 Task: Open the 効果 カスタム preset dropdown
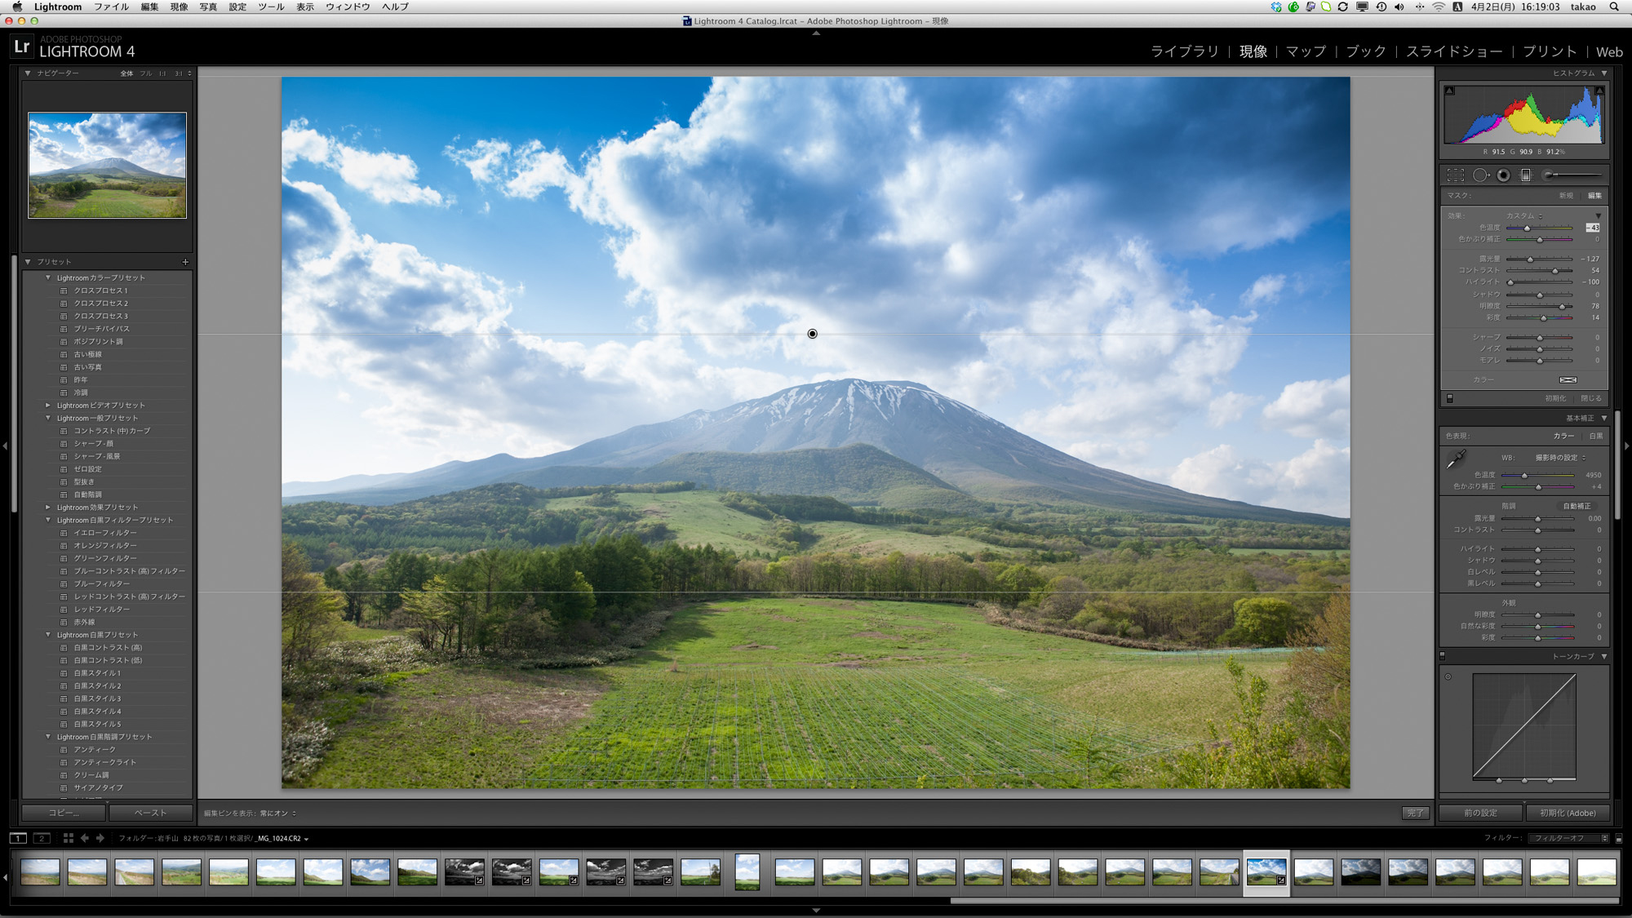(1524, 216)
